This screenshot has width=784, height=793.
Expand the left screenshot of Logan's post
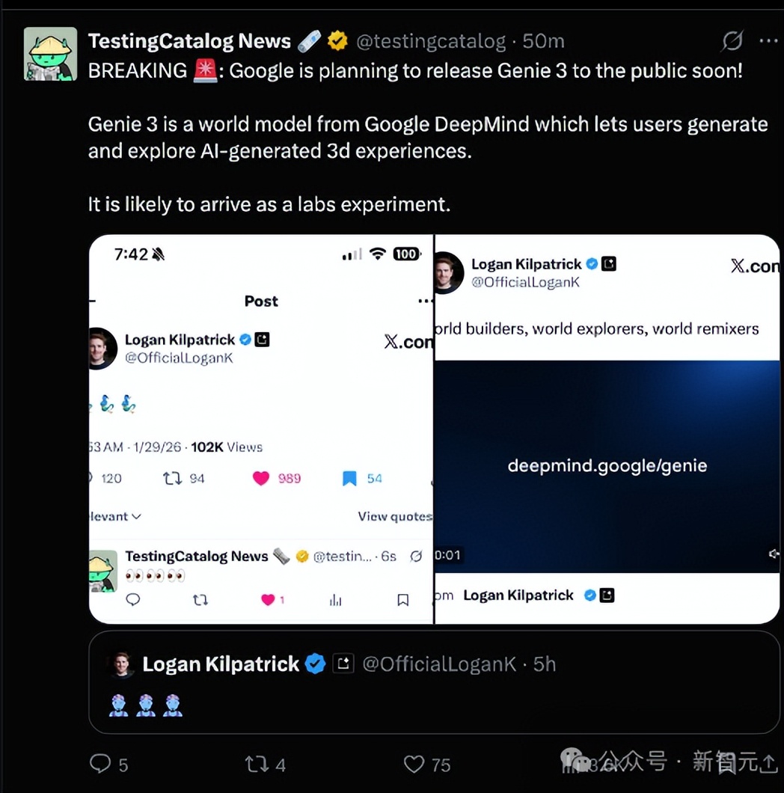coord(261,429)
